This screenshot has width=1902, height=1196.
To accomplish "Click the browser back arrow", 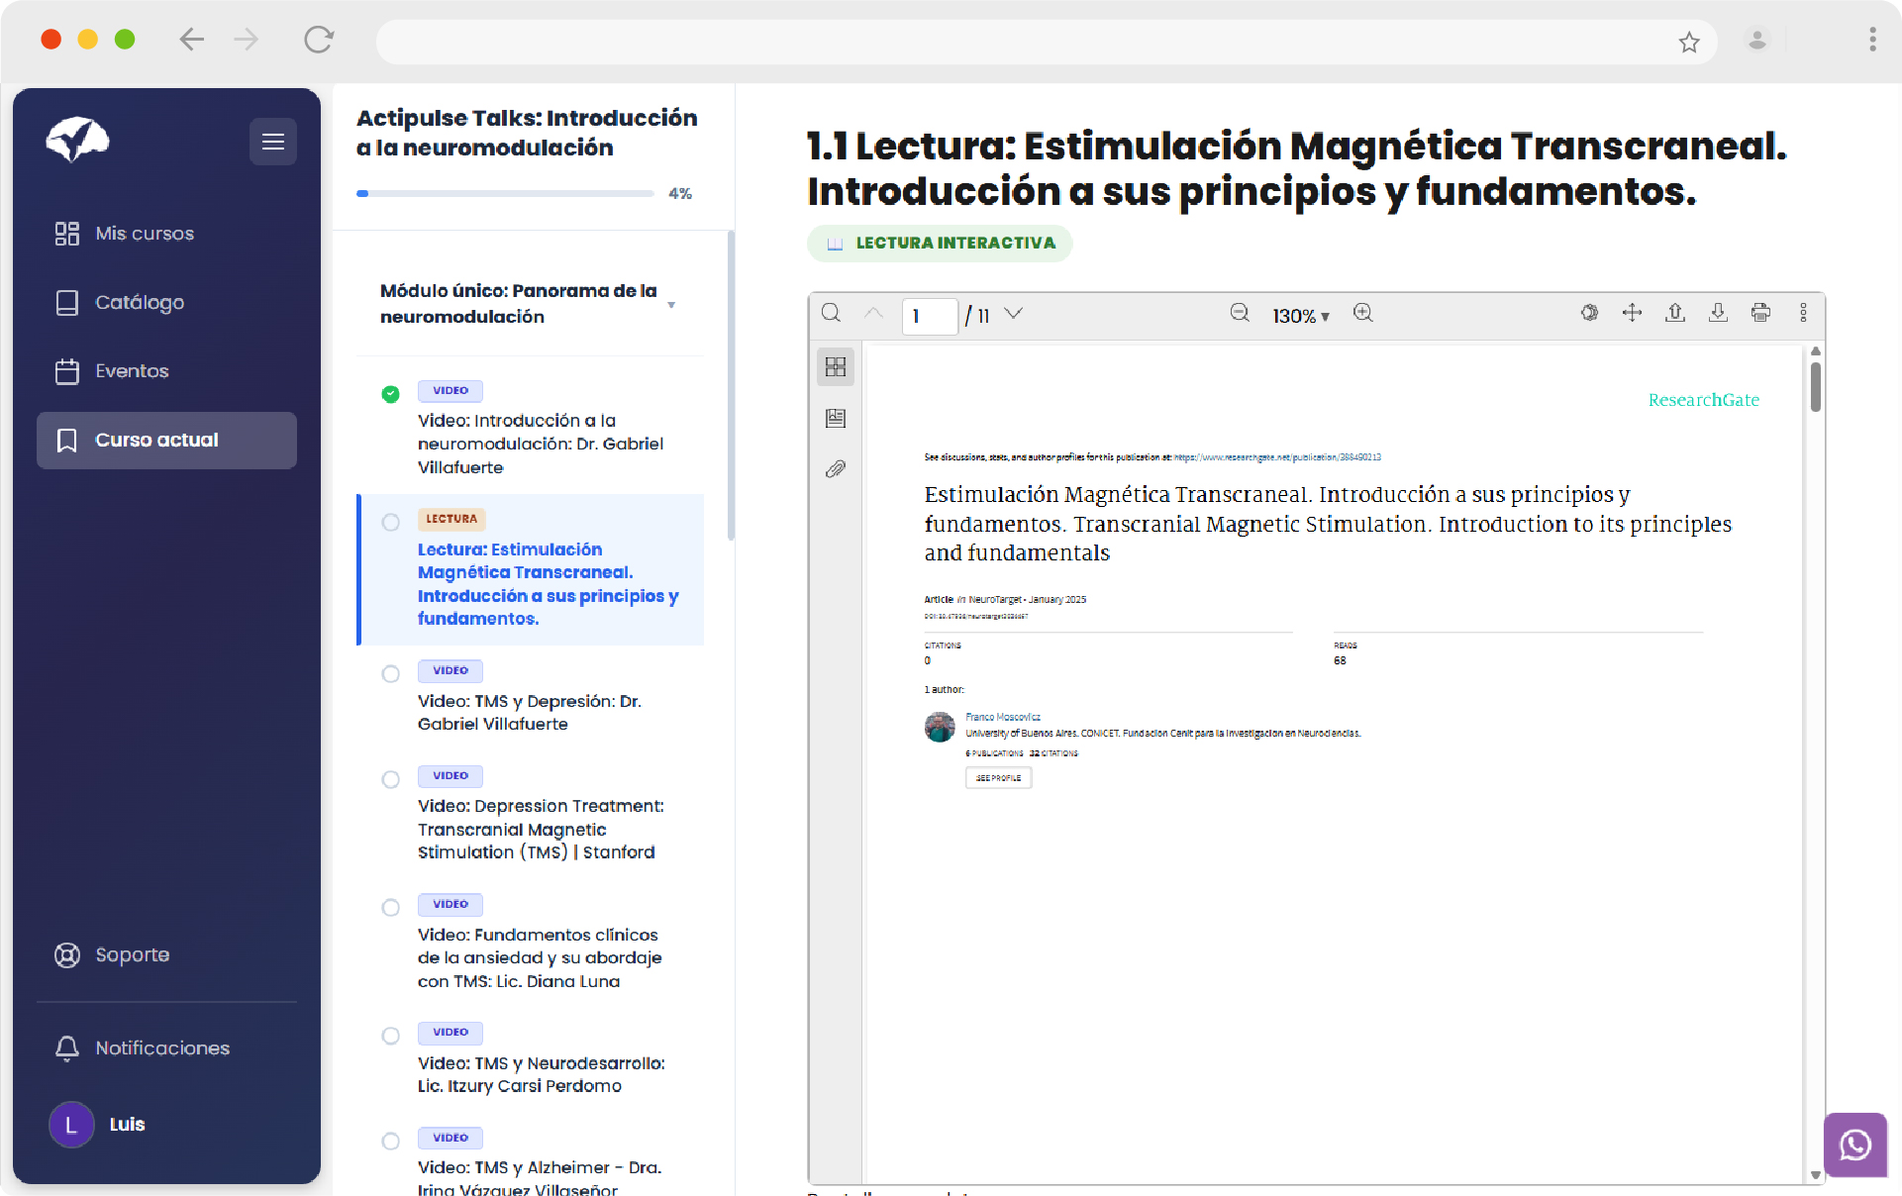I will [192, 40].
